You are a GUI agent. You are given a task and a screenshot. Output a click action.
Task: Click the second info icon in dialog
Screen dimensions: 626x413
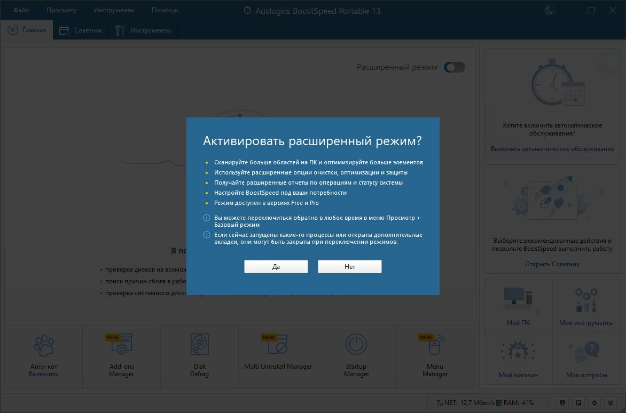click(206, 235)
